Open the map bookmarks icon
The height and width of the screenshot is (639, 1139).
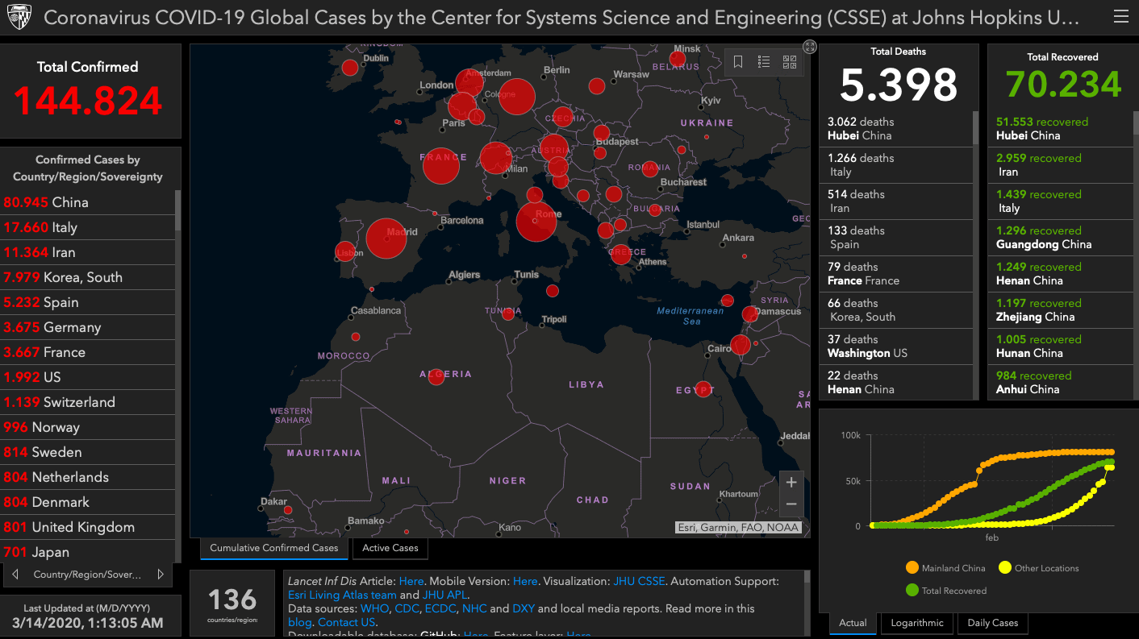738,61
